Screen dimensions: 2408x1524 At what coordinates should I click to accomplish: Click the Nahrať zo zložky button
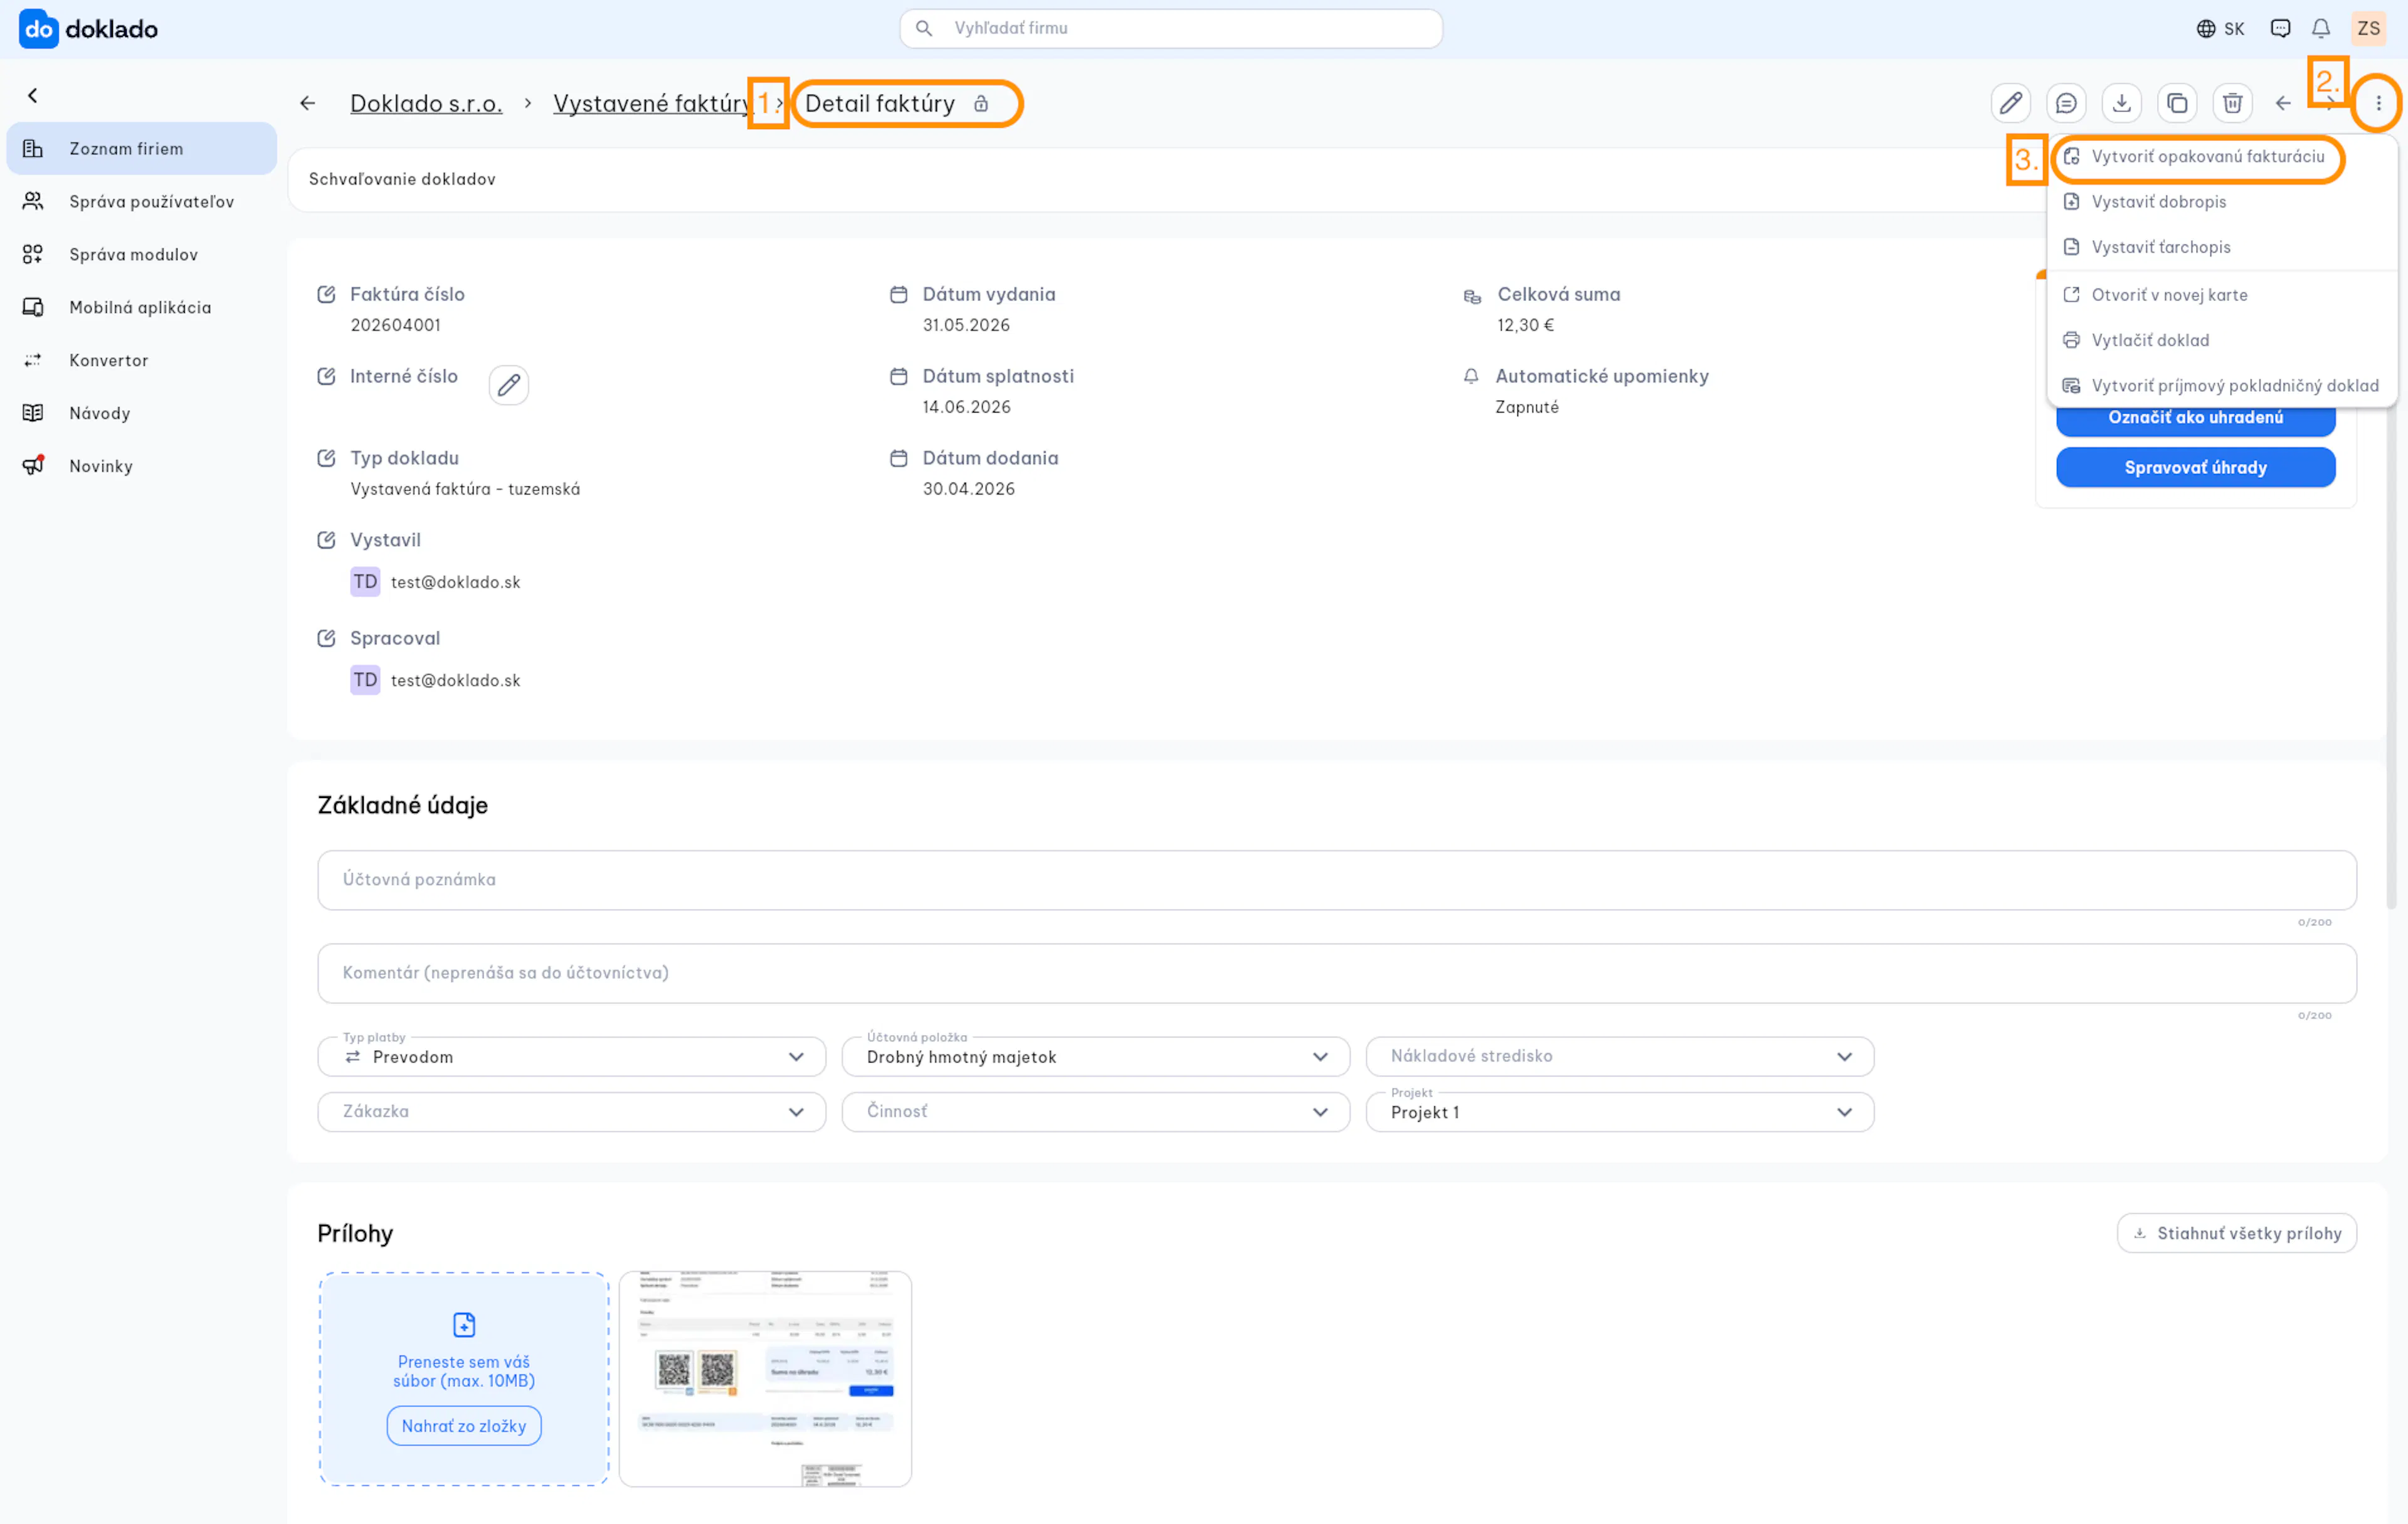pyautogui.click(x=464, y=1427)
